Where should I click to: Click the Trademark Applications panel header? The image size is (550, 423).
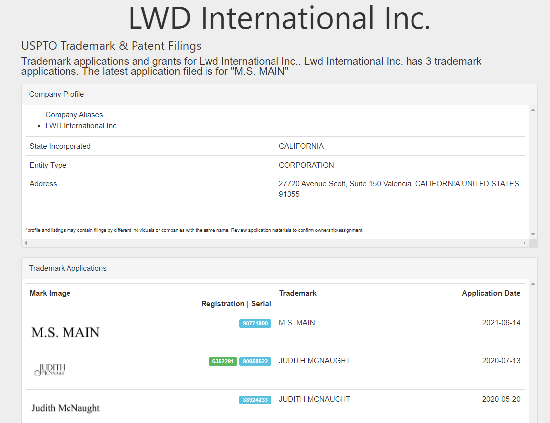pyautogui.click(x=279, y=268)
